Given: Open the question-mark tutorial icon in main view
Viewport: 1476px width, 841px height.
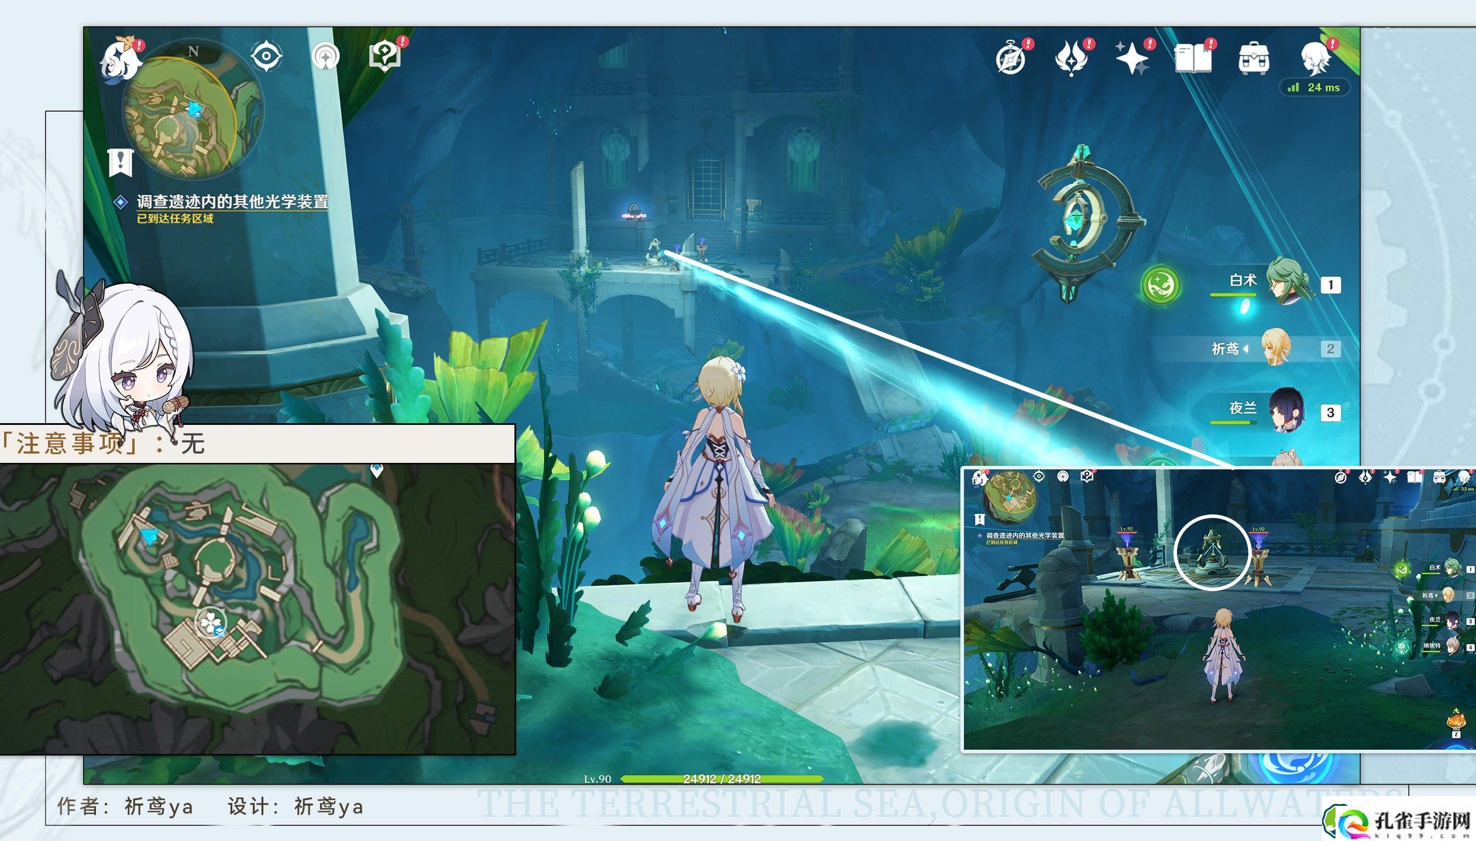Looking at the screenshot, I should point(386,56).
